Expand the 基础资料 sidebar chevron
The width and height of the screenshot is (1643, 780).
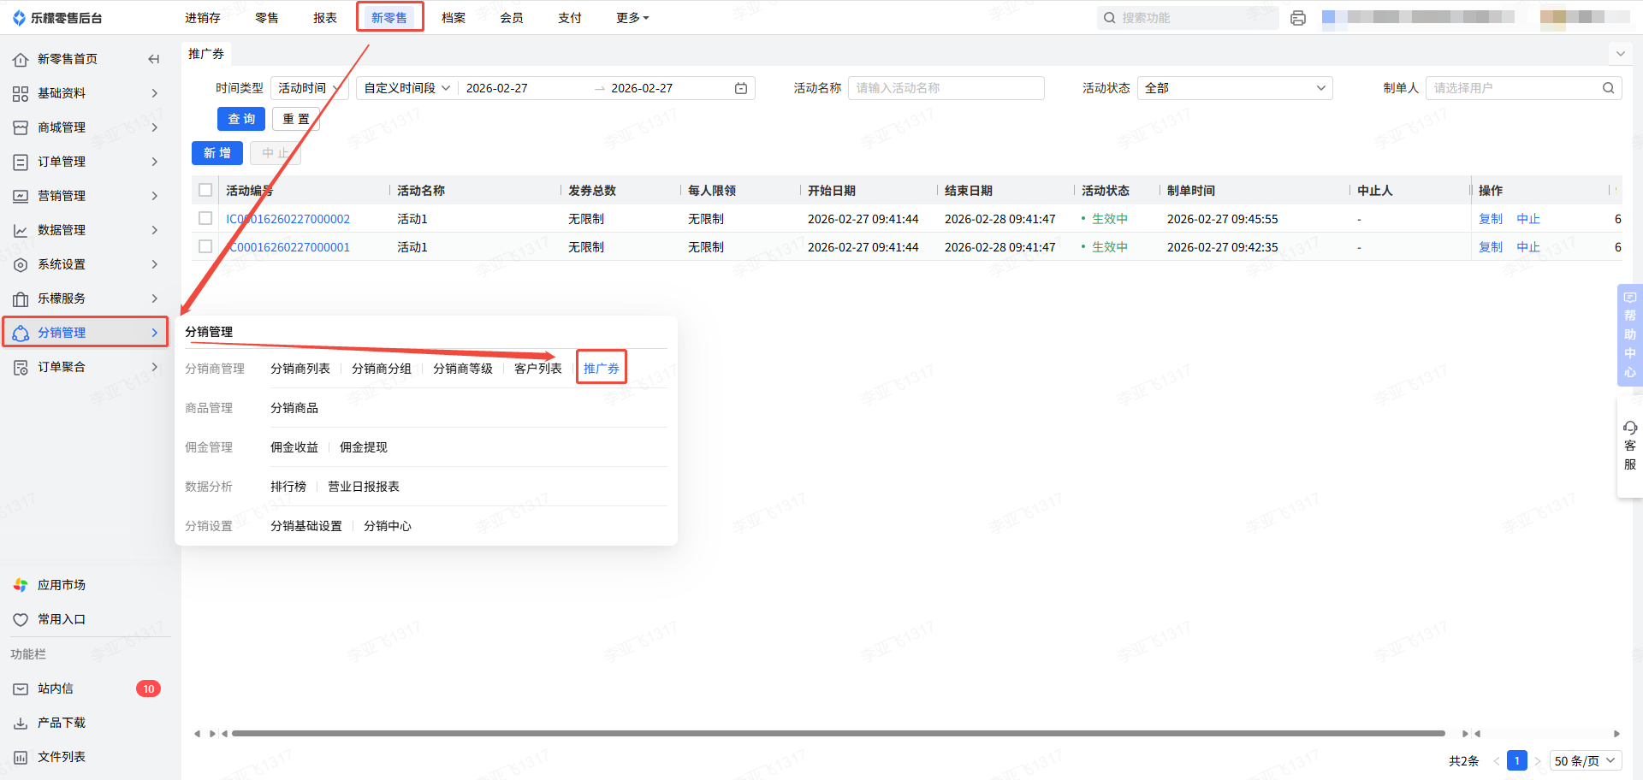(154, 93)
